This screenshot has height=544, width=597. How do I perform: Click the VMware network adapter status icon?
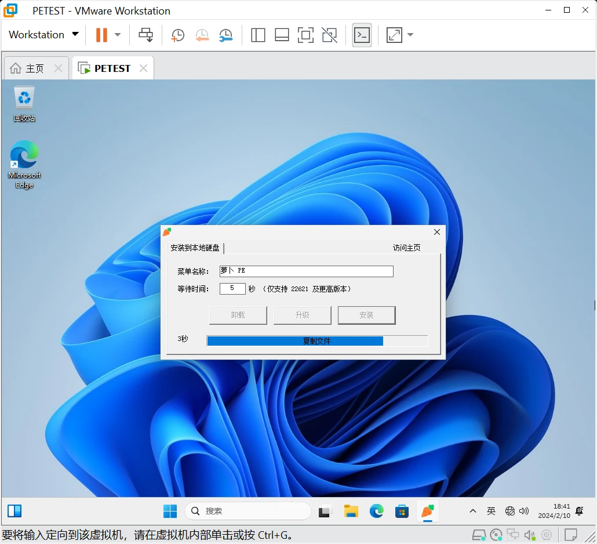[x=513, y=535]
